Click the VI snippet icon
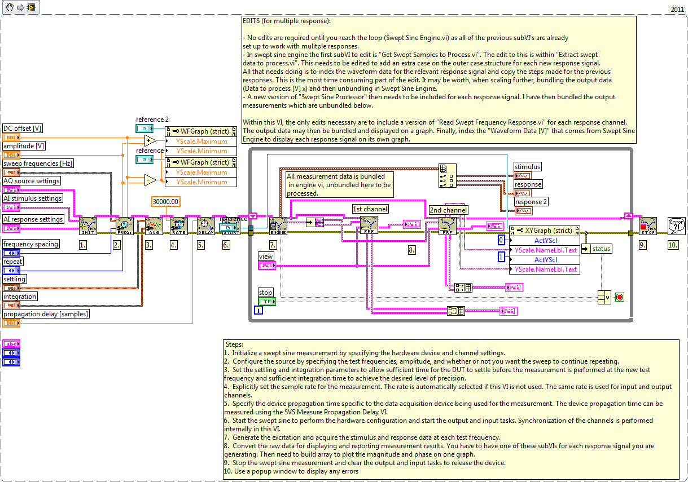Image resolution: width=688 pixels, height=482 pixels. (30, 7)
